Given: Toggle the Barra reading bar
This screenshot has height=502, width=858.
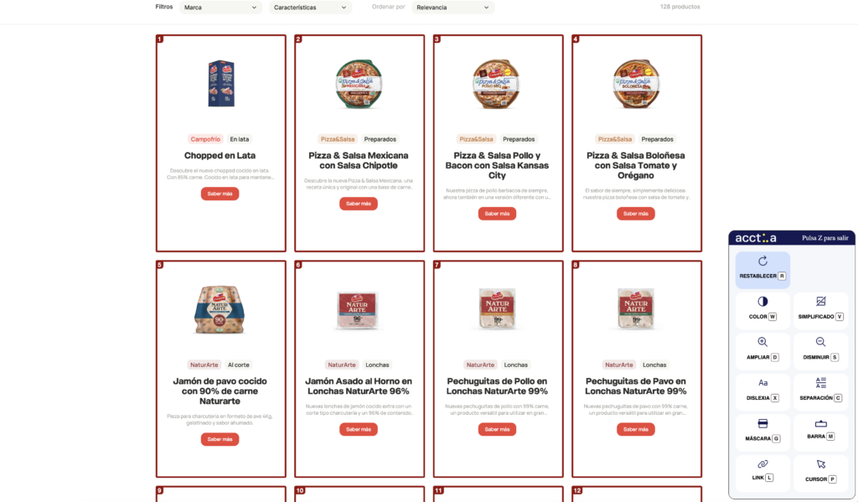Looking at the screenshot, I should tap(820, 423).
